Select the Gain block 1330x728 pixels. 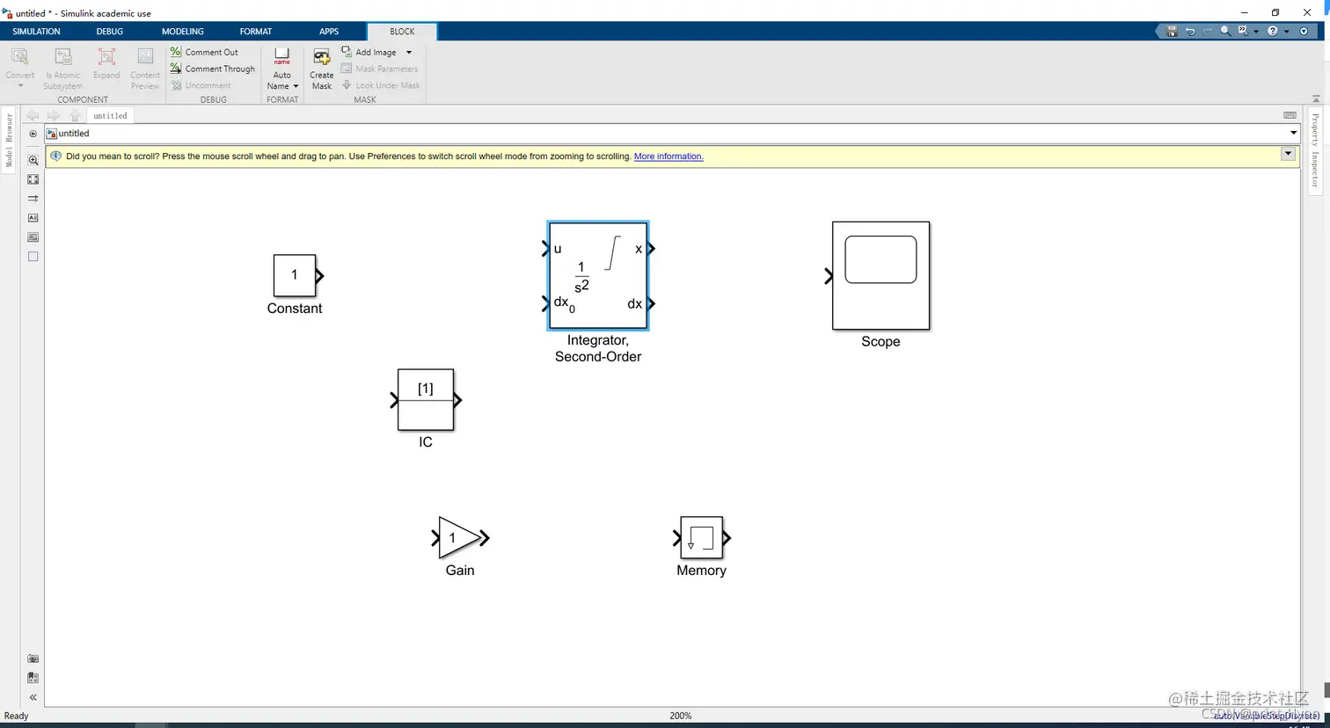click(x=459, y=537)
